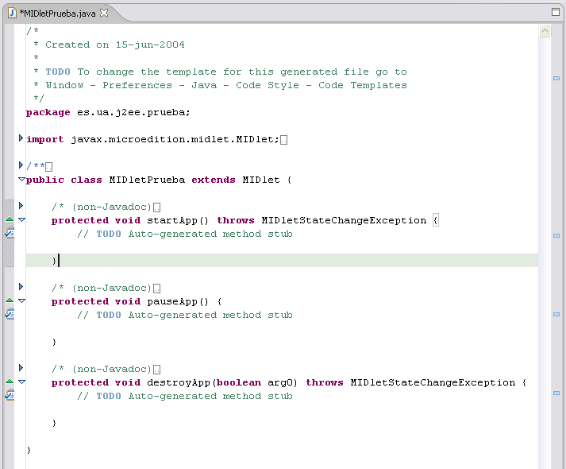
Task: Click the folded-text placeholder after import line
Action: (283, 140)
